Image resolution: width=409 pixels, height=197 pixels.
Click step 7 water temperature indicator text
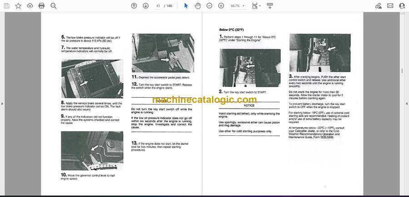[87, 49]
